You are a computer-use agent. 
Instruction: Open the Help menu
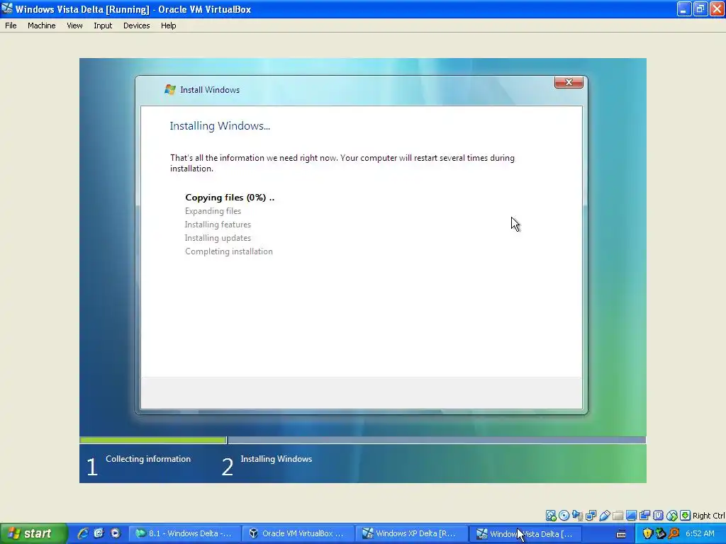168,25
